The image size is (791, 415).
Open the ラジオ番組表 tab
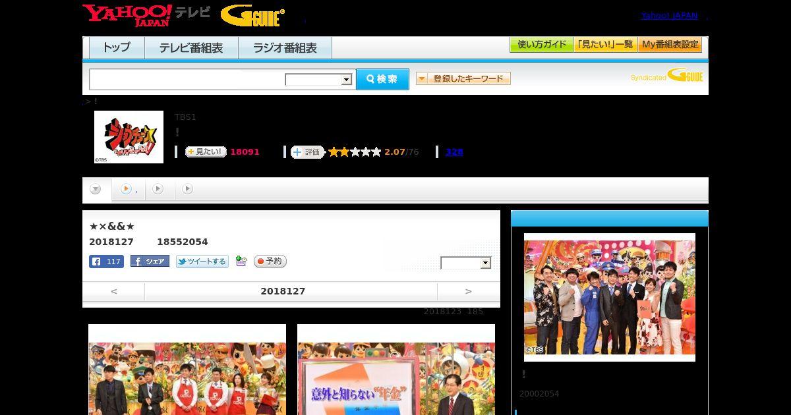point(285,47)
